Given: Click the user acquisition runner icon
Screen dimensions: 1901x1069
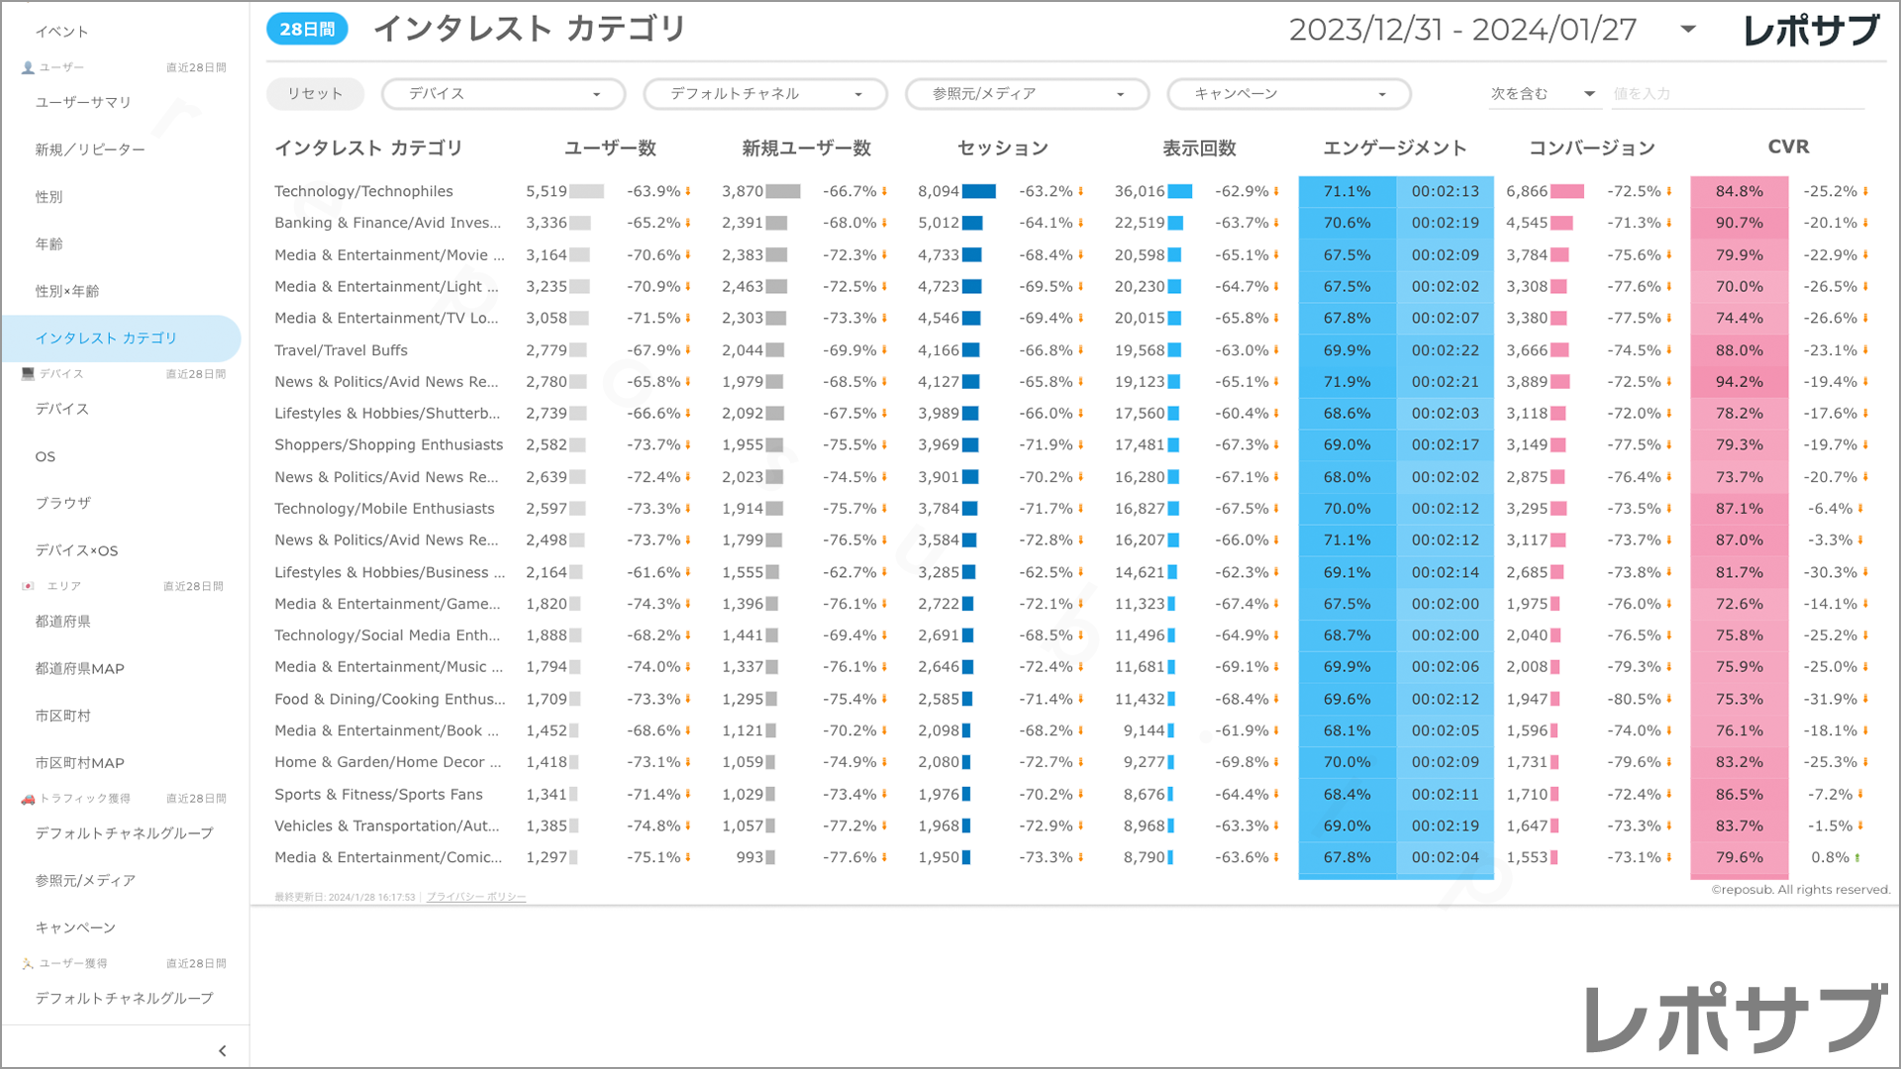Looking at the screenshot, I should [28, 963].
